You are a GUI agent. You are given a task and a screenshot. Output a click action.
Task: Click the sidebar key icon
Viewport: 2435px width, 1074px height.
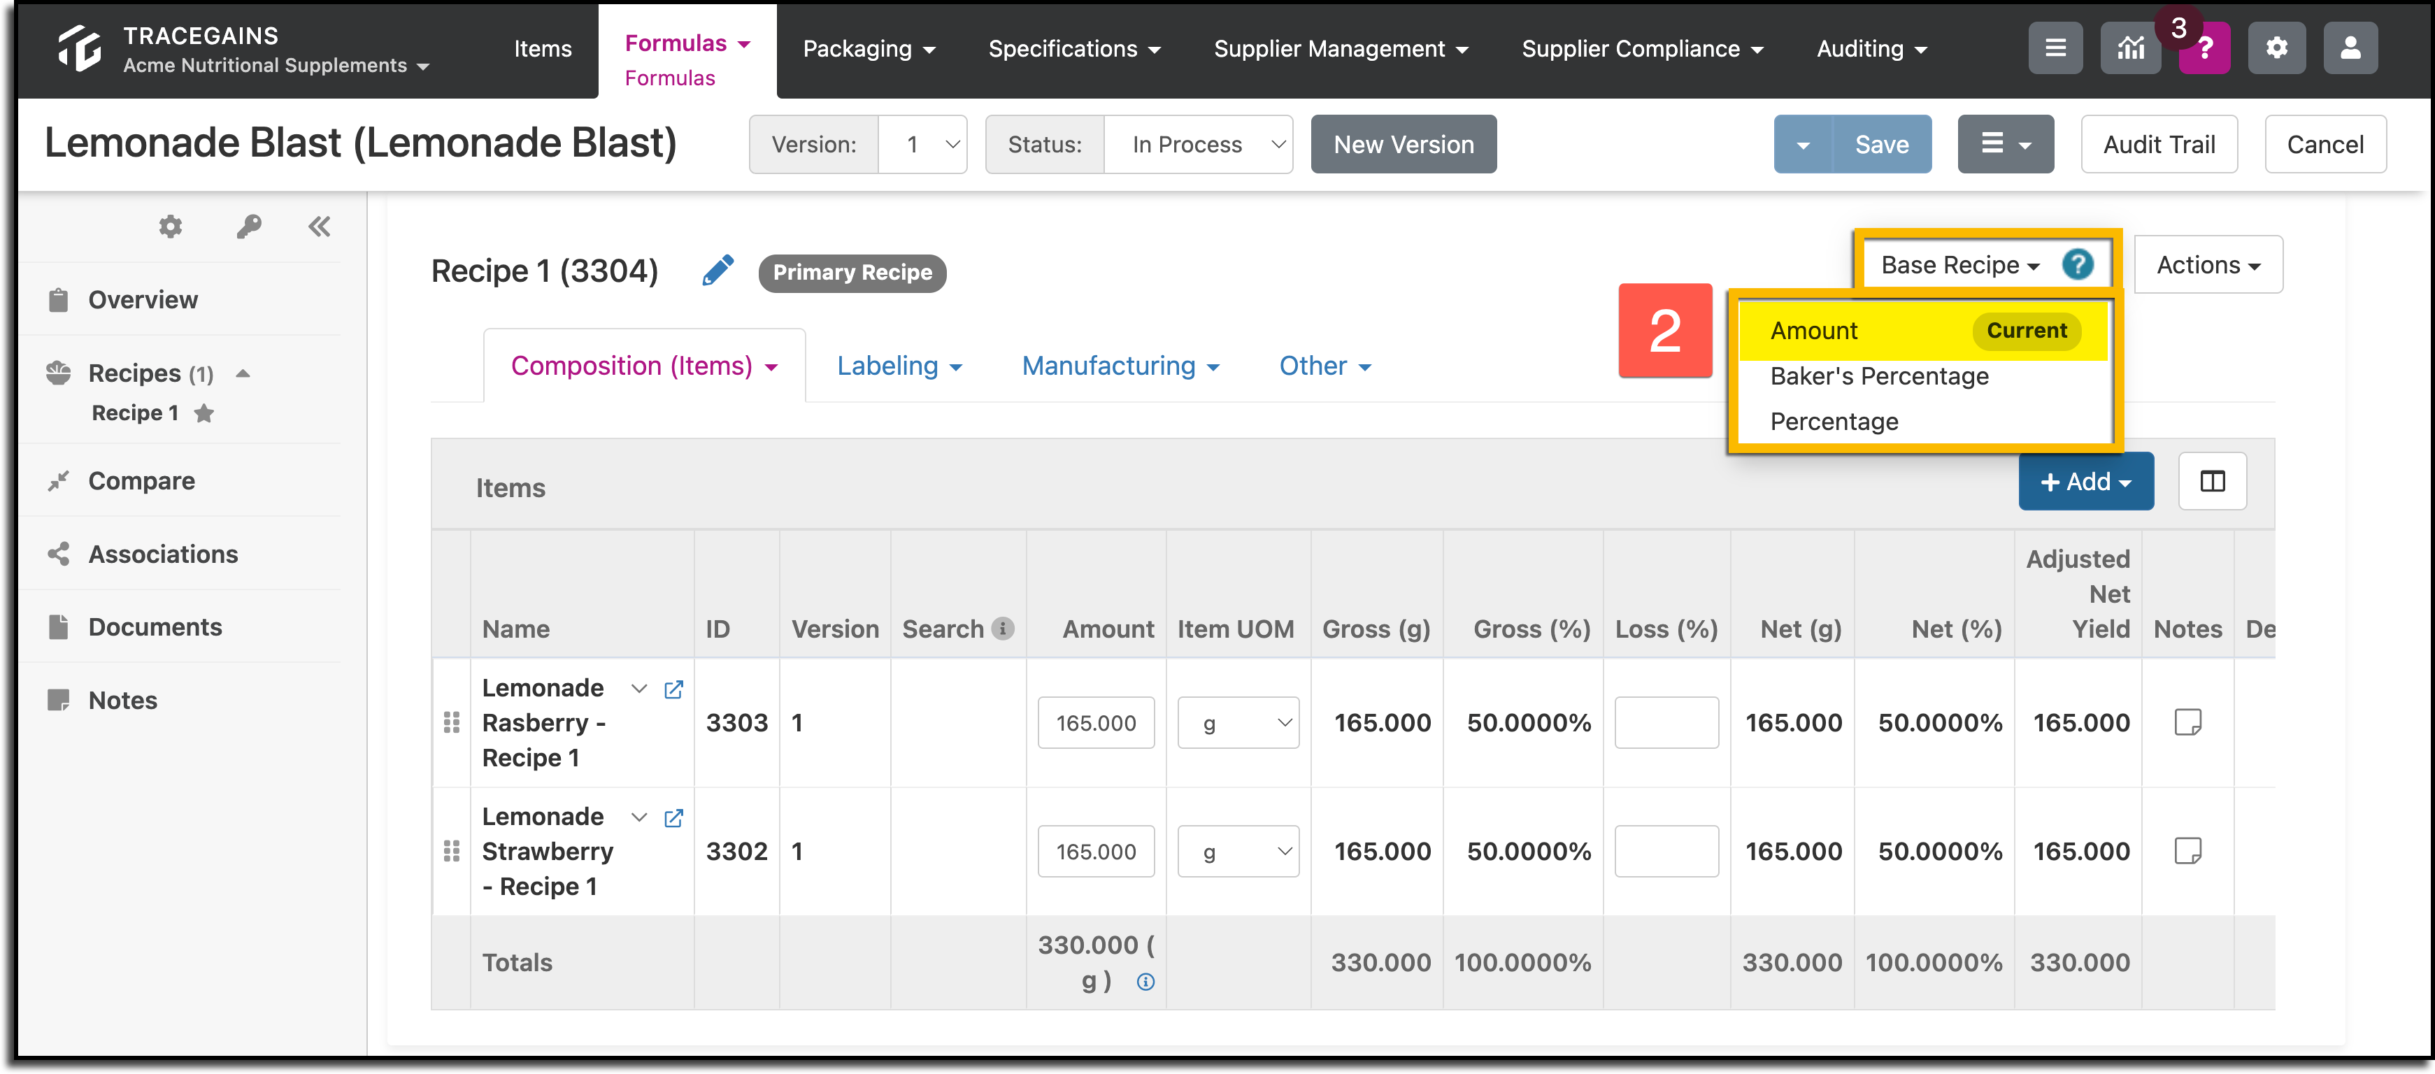(248, 226)
